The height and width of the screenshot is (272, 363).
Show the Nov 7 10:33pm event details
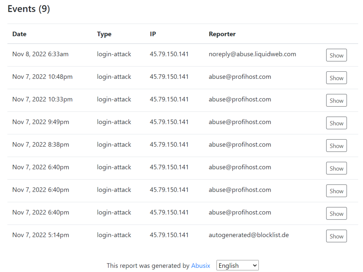(x=336, y=100)
